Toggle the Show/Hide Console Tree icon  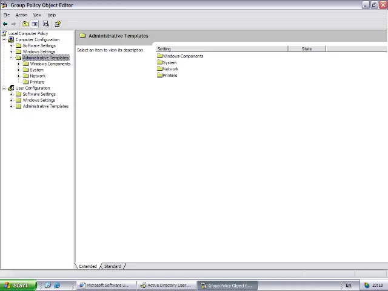pos(35,24)
